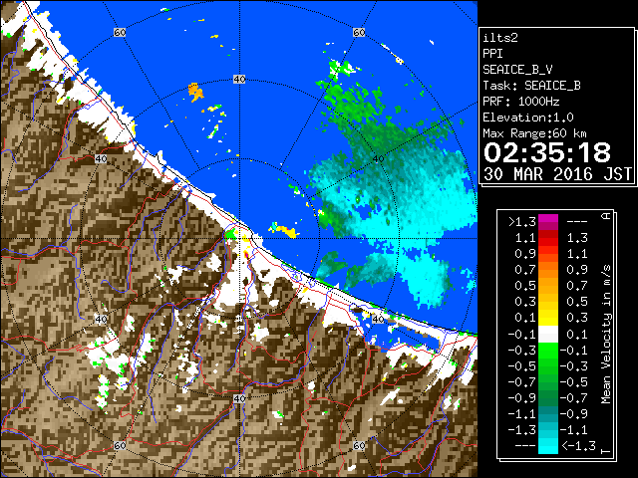Image resolution: width=638 pixels, height=478 pixels.
Task: Select the '30 MAR 2016 JST' date
Action: [557, 174]
